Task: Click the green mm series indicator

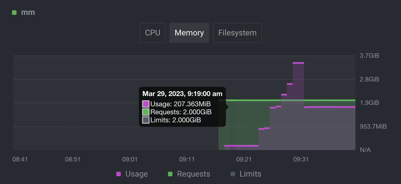Action: [14, 12]
